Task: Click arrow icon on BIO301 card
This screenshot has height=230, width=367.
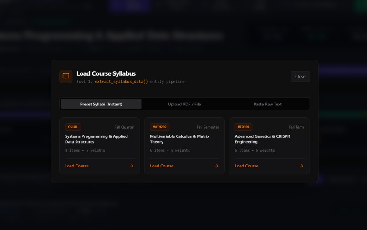Action: coord(301,166)
